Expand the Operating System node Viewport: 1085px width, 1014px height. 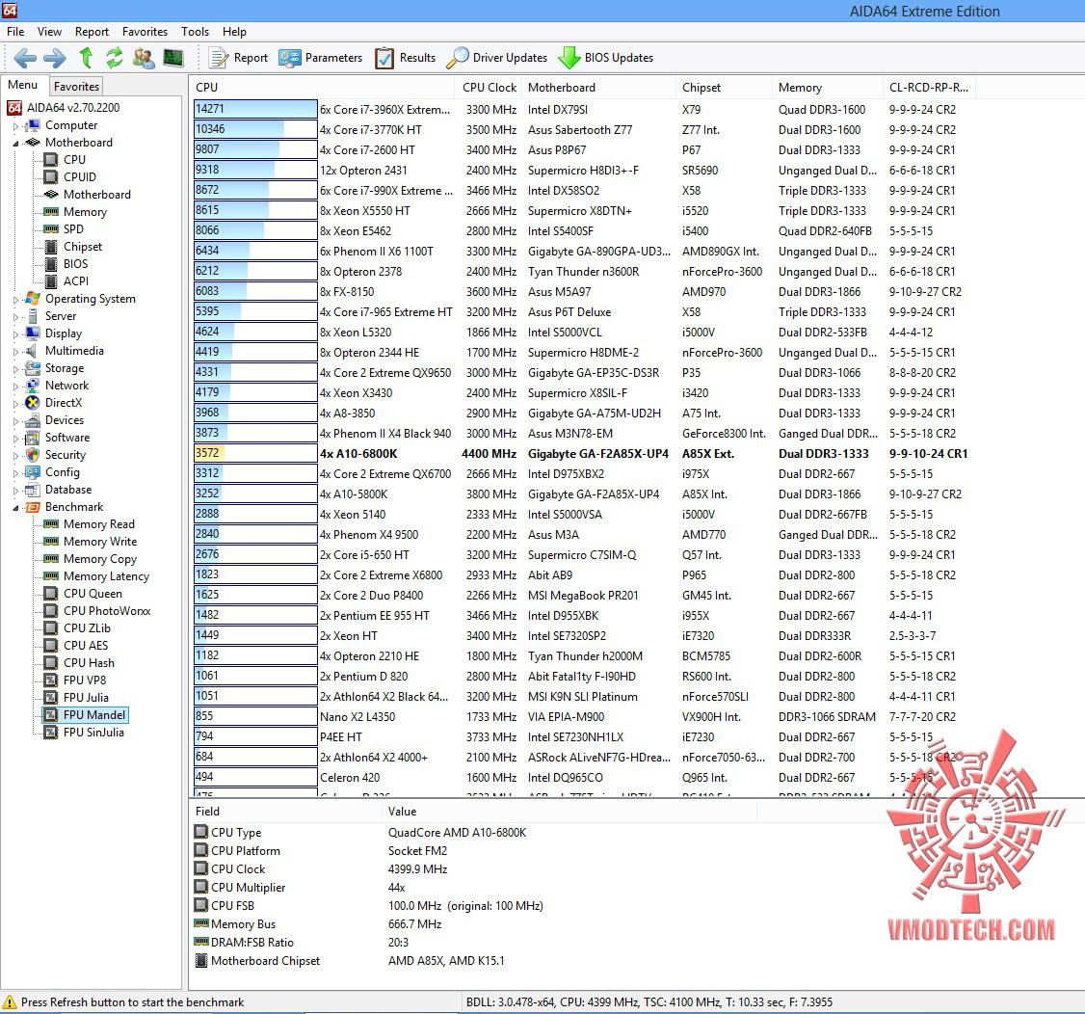tap(16, 300)
